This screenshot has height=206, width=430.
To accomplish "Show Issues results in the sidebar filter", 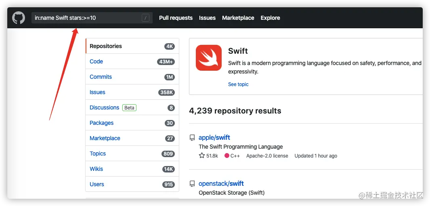I will [132, 92].
